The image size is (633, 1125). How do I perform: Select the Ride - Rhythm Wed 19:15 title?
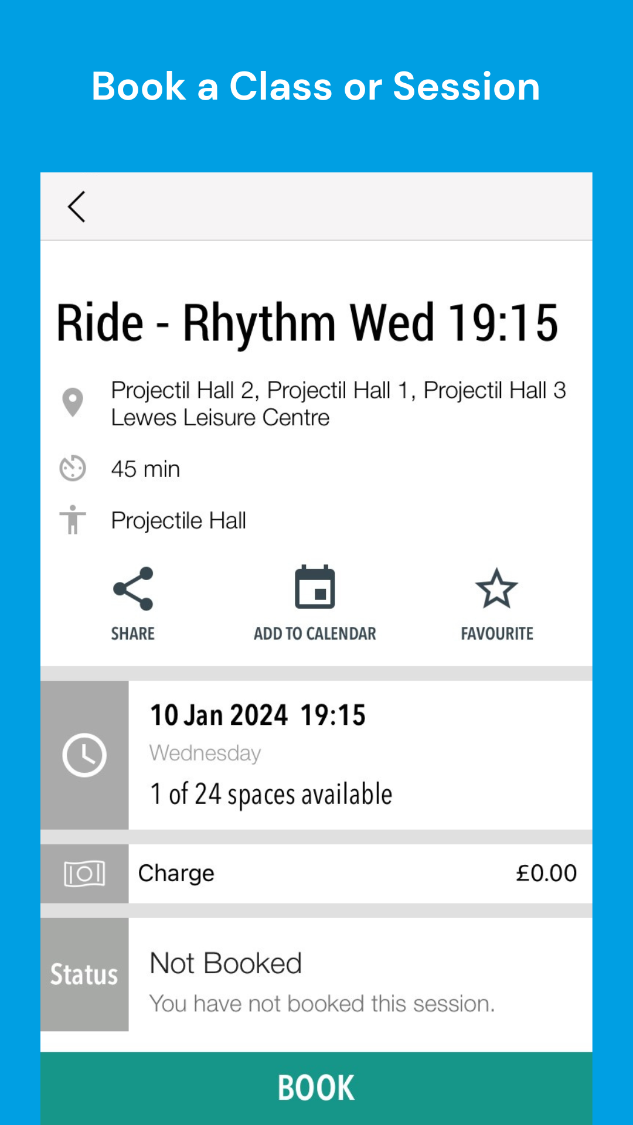coord(307,323)
